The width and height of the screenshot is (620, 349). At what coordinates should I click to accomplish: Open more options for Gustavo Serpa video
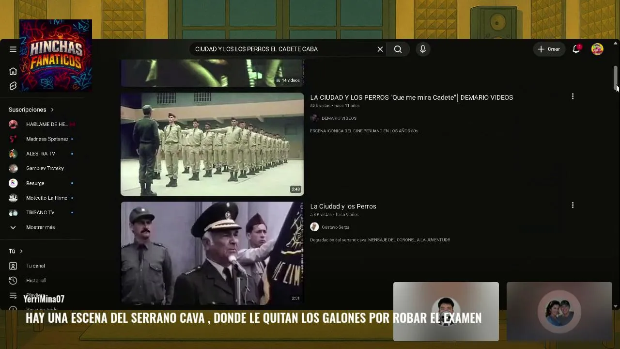[573, 206]
